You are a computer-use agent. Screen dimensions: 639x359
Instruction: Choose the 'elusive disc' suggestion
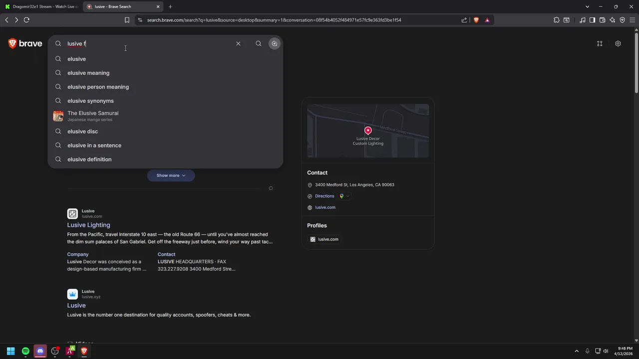click(165, 131)
